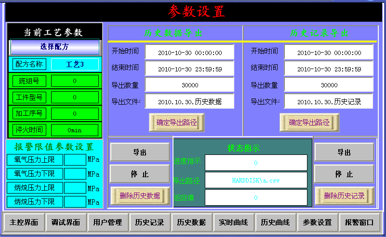Click the 状态指示 heading

[243, 148]
